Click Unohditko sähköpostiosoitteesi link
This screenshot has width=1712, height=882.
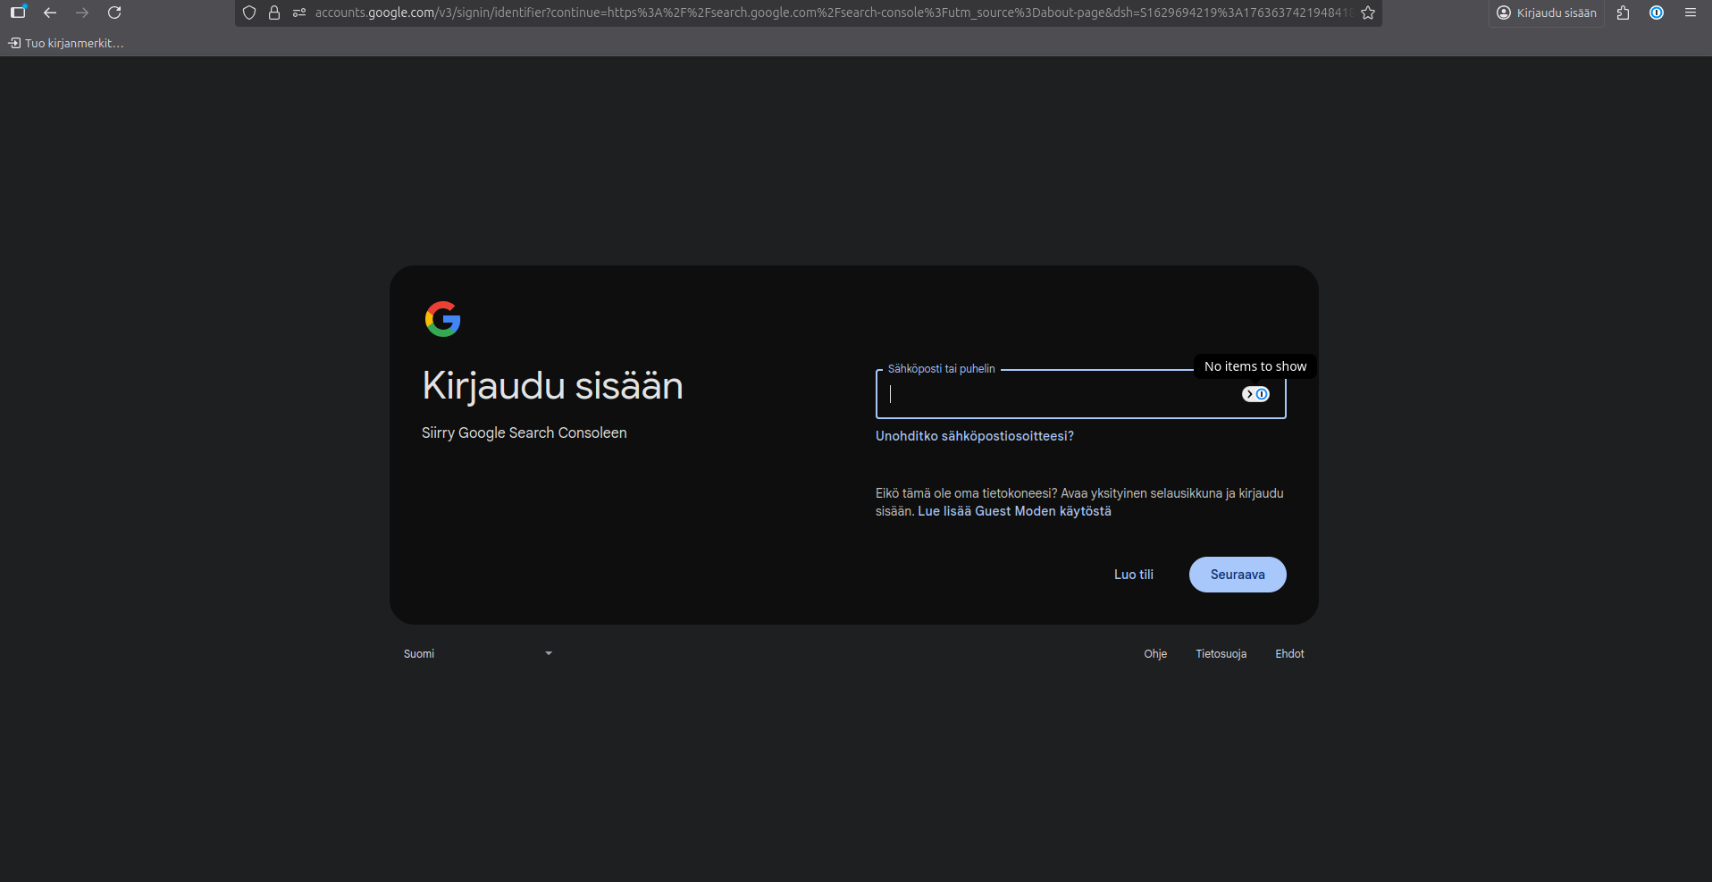tap(974, 436)
